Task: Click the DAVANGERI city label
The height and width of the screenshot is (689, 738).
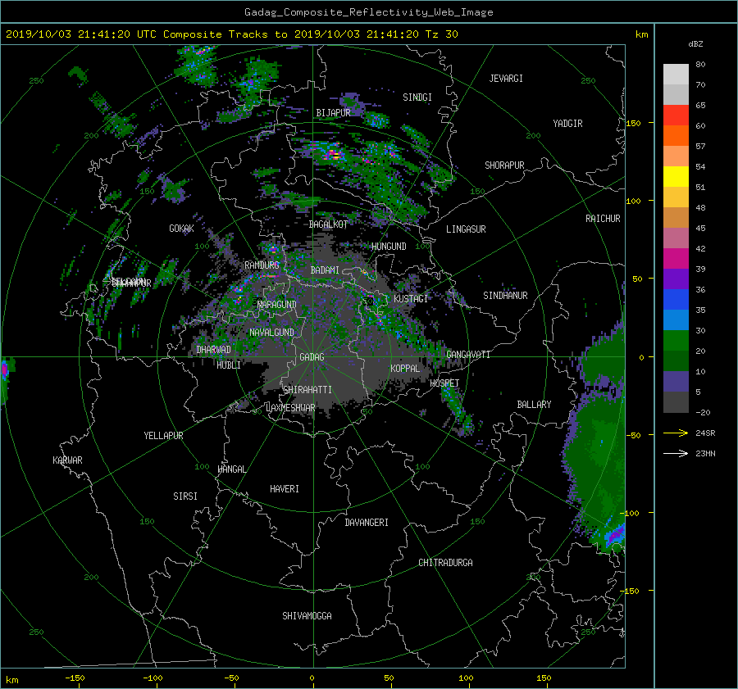Action: pyautogui.click(x=367, y=523)
